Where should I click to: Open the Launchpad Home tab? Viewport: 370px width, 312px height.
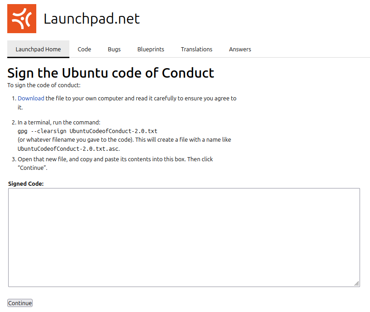point(38,49)
